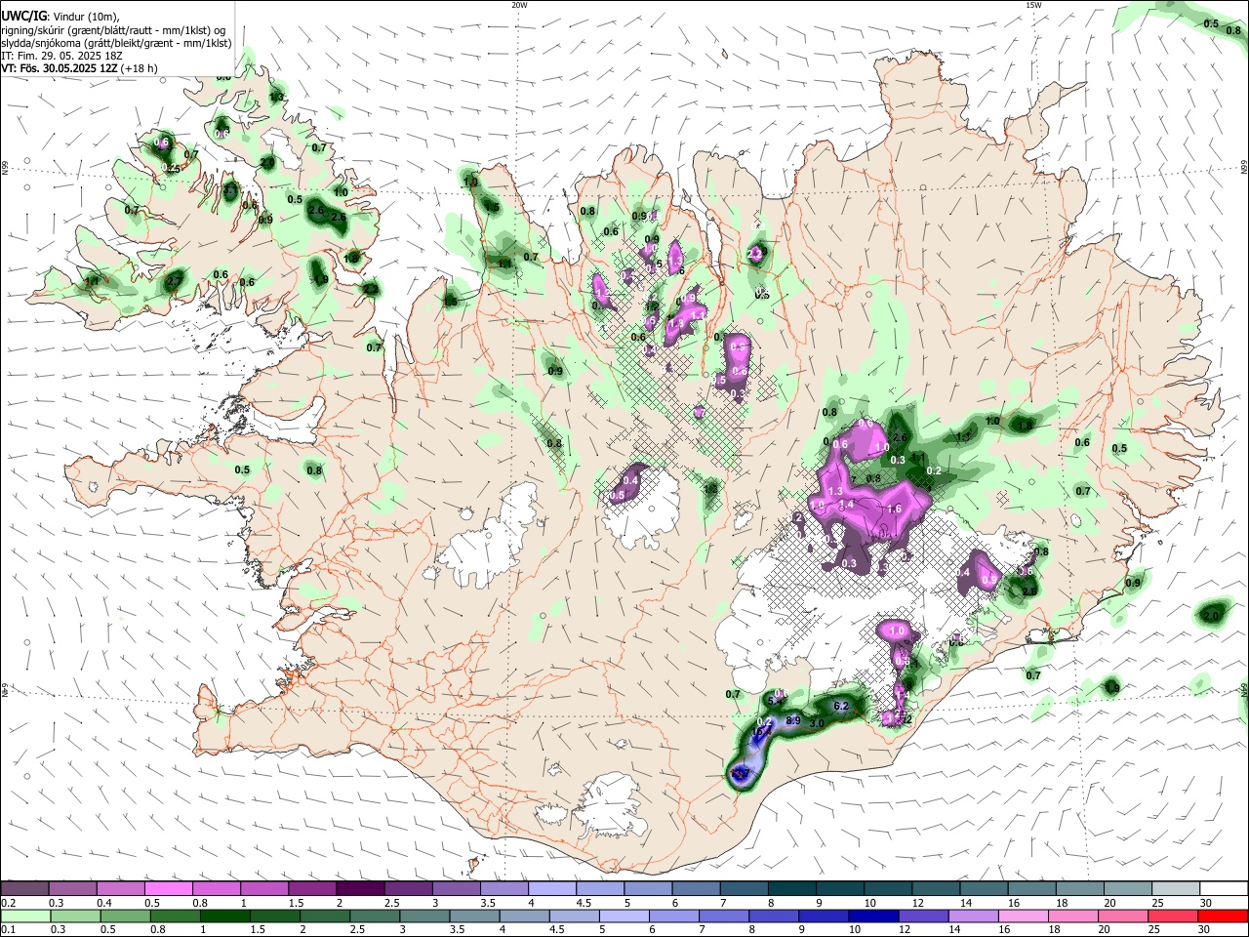Click the 25 label in the lower legend row

pyautogui.click(x=1154, y=930)
